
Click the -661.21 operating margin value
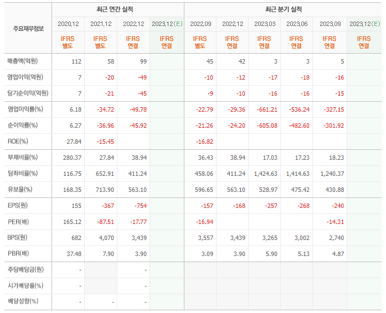point(267,109)
